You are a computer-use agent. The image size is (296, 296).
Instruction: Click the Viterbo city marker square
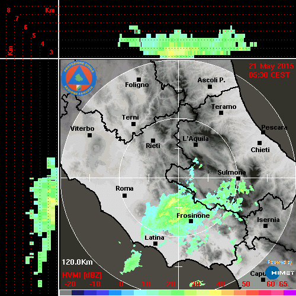(89, 136)
